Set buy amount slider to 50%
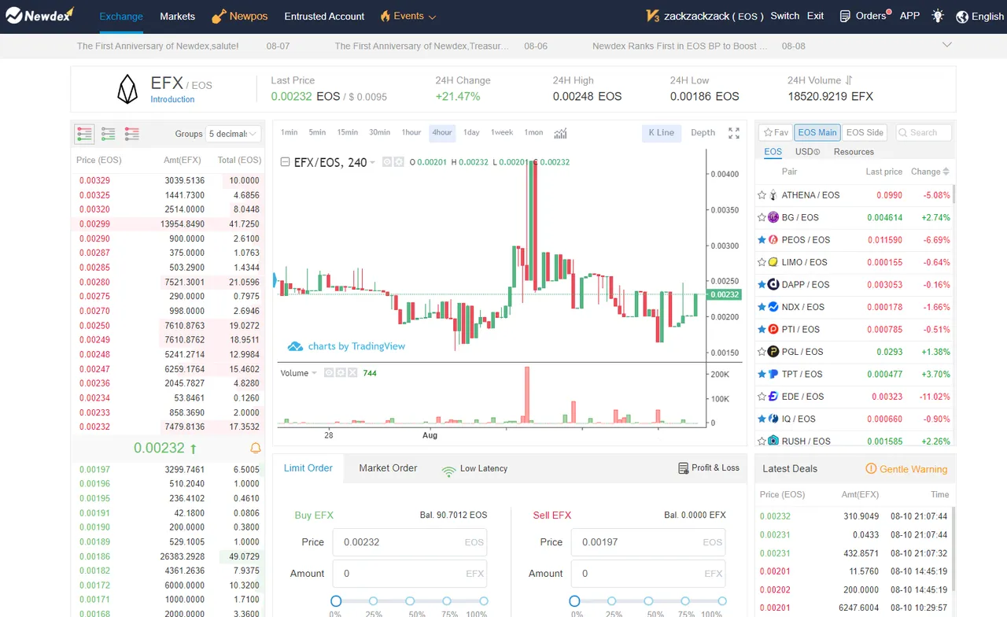This screenshot has width=1007, height=617. coord(410,600)
